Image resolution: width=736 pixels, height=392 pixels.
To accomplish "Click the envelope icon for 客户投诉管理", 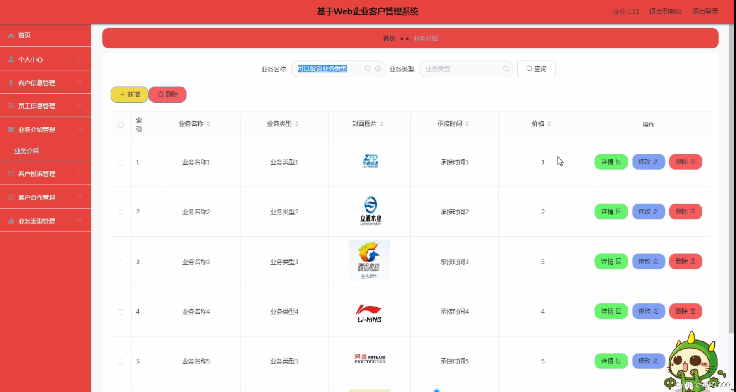I will pos(10,173).
